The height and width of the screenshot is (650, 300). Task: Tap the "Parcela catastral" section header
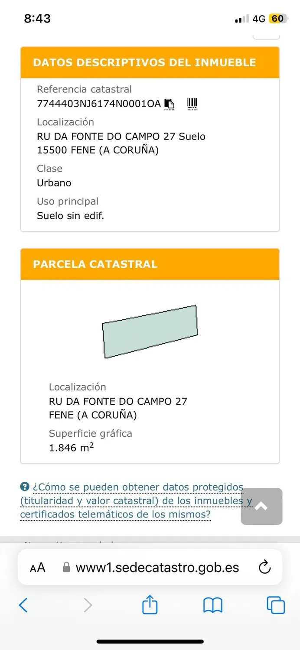point(95,264)
